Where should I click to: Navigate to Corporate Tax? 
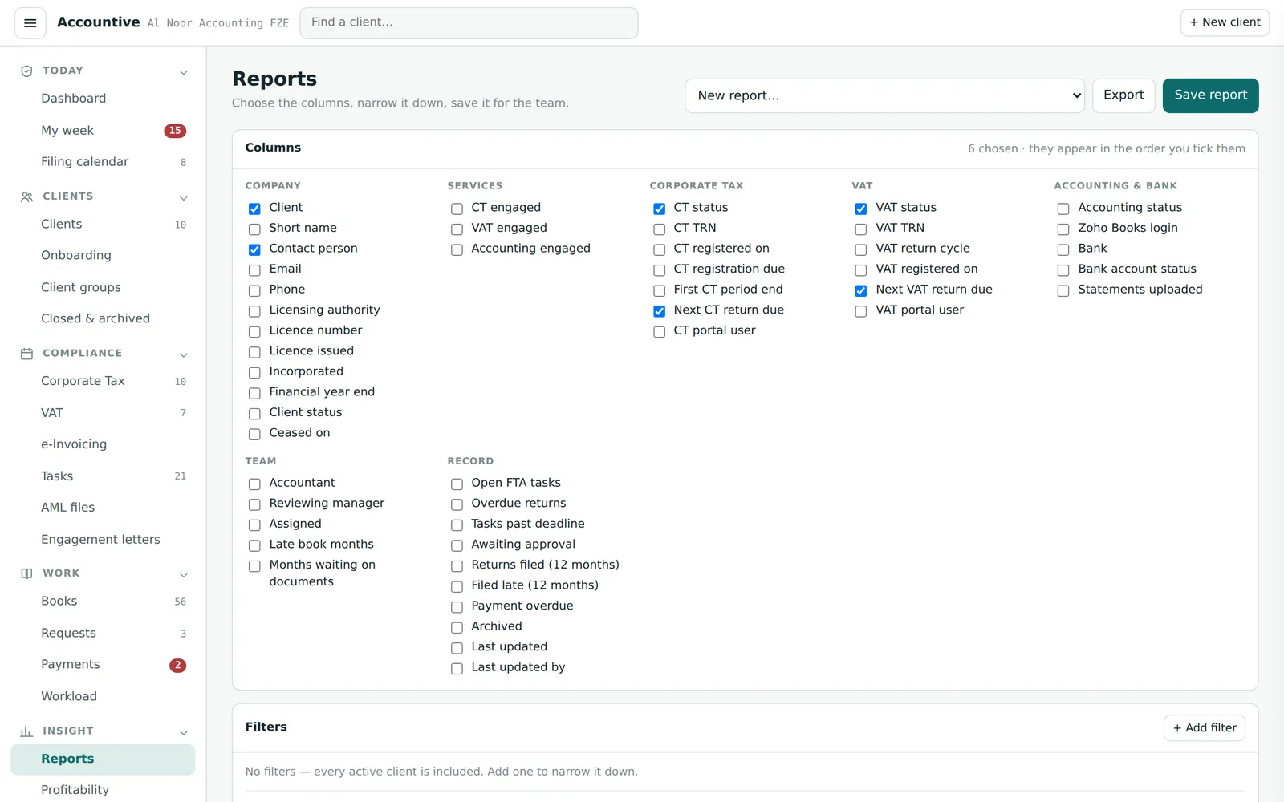pyautogui.click(x=103, y=381)
